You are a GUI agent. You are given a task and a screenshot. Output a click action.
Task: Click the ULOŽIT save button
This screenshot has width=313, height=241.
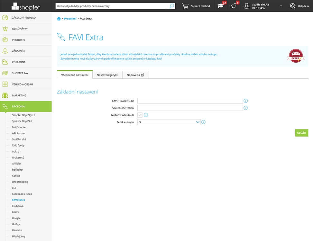[302, 133]
